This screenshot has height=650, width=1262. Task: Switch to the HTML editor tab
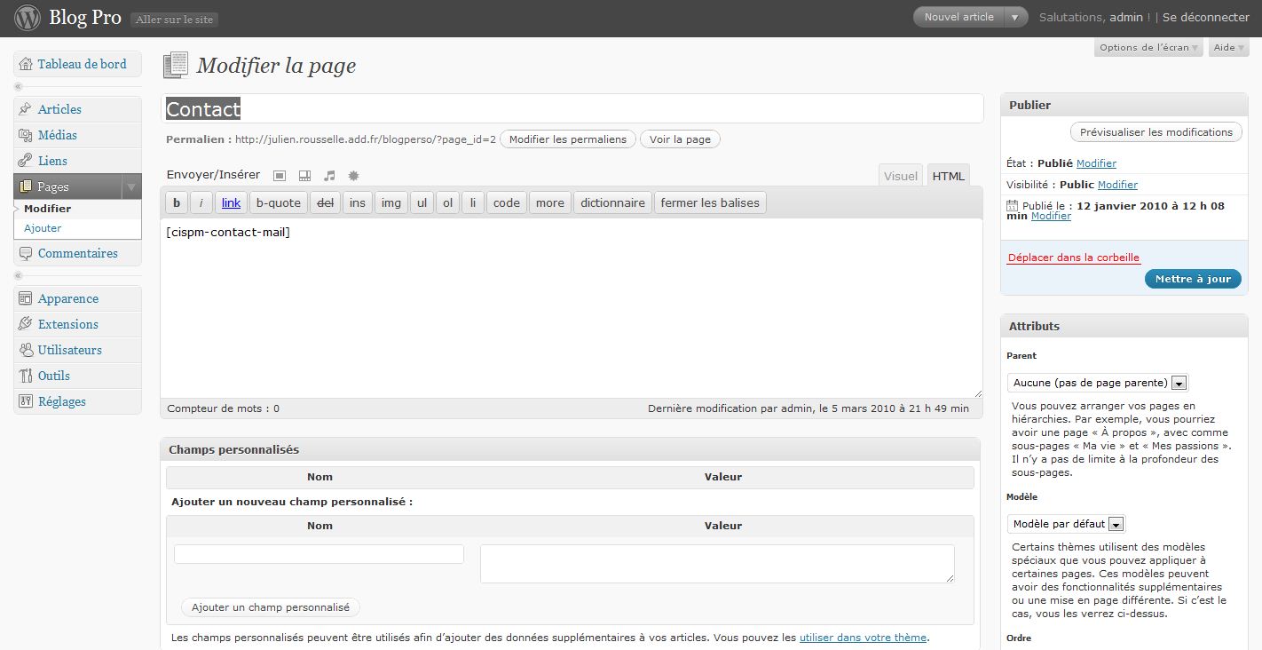947,176
